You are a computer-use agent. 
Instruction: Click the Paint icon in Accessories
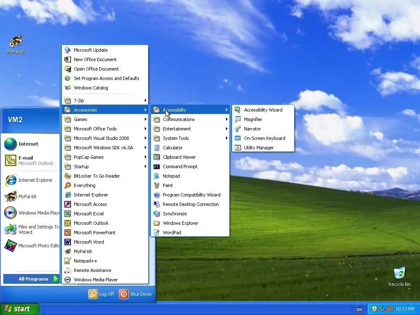pos(157,185)
